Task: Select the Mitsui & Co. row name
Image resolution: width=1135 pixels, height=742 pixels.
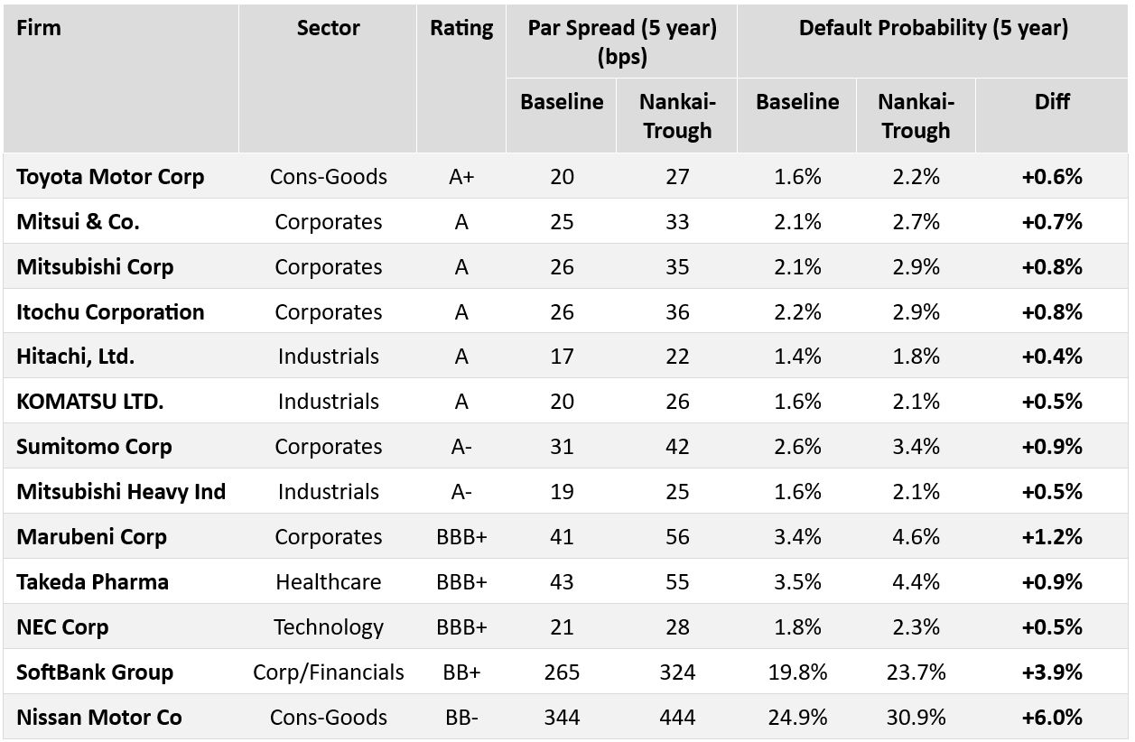Action: [78, 221]
